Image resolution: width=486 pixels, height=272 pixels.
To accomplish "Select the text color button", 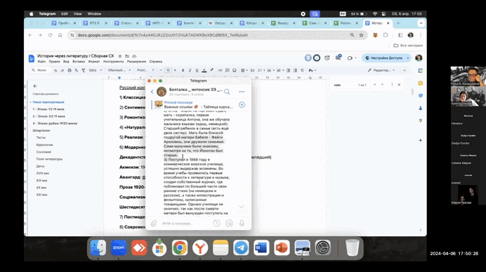I will [204, 70].
